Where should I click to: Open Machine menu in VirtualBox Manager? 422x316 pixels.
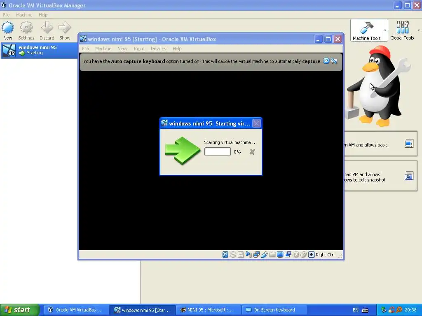pos(24,15)
